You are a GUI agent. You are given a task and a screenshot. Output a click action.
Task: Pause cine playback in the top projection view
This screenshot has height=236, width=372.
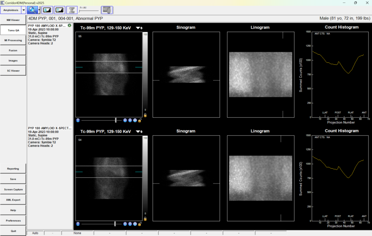[x=78, y=120]
